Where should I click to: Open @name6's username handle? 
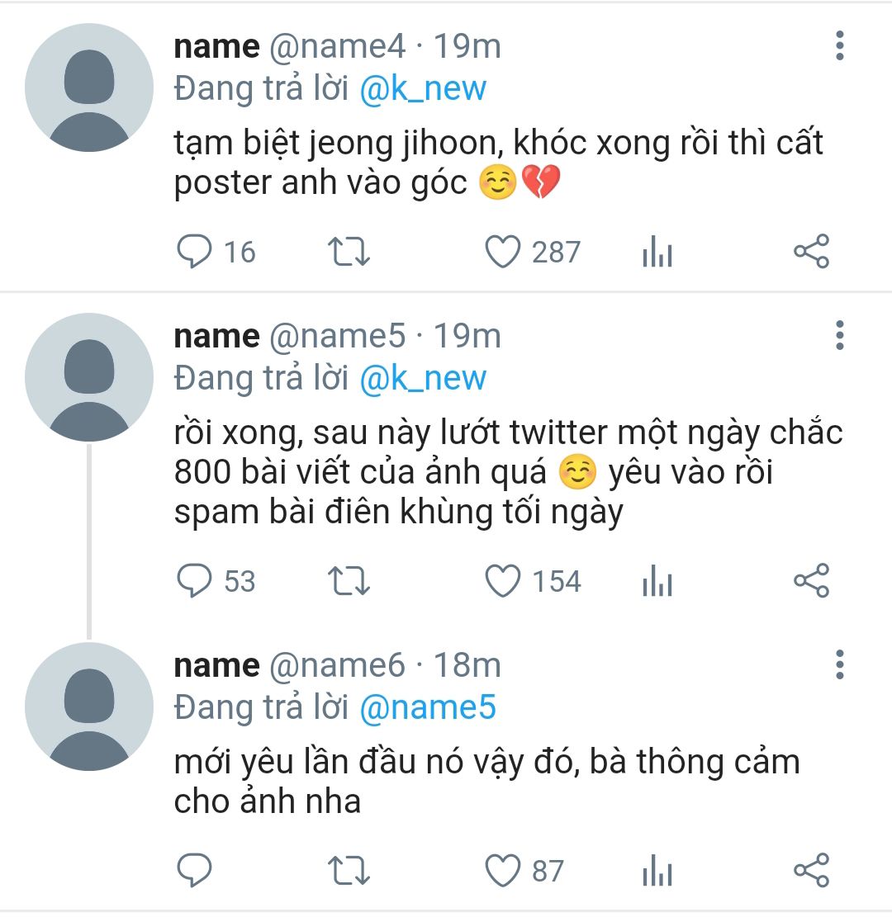[337, 665]
